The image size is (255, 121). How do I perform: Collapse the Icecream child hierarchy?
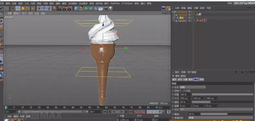[x=174, y=15]
